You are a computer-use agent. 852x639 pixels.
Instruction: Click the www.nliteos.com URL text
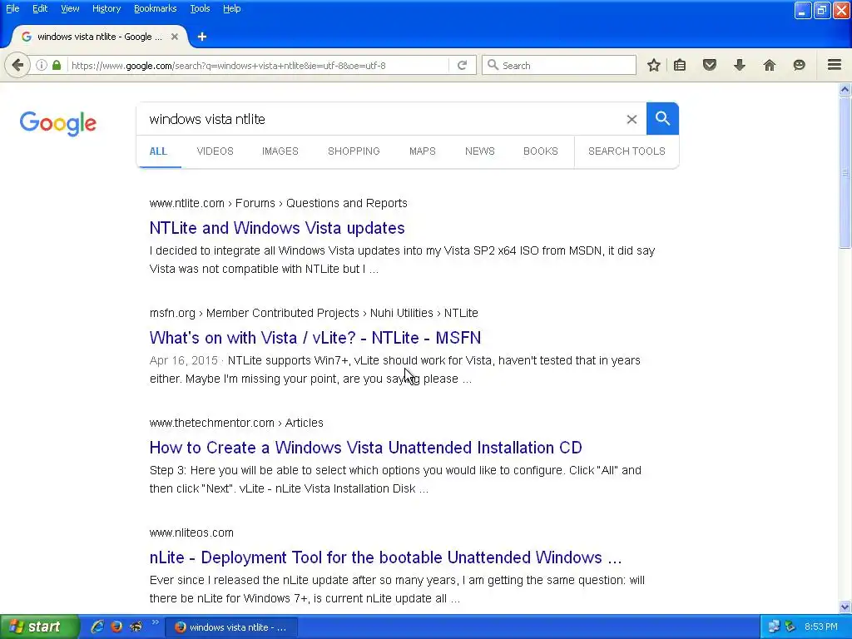coord(191,532)
